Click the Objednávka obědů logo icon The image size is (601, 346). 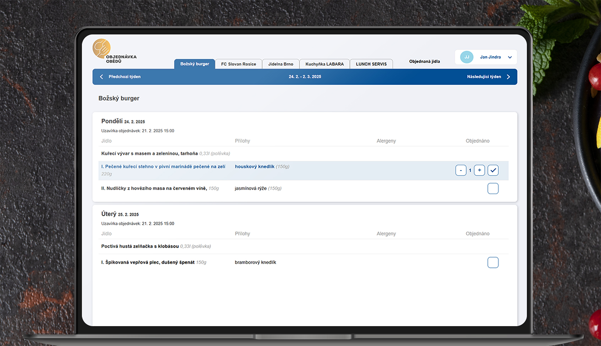(102, 49)
